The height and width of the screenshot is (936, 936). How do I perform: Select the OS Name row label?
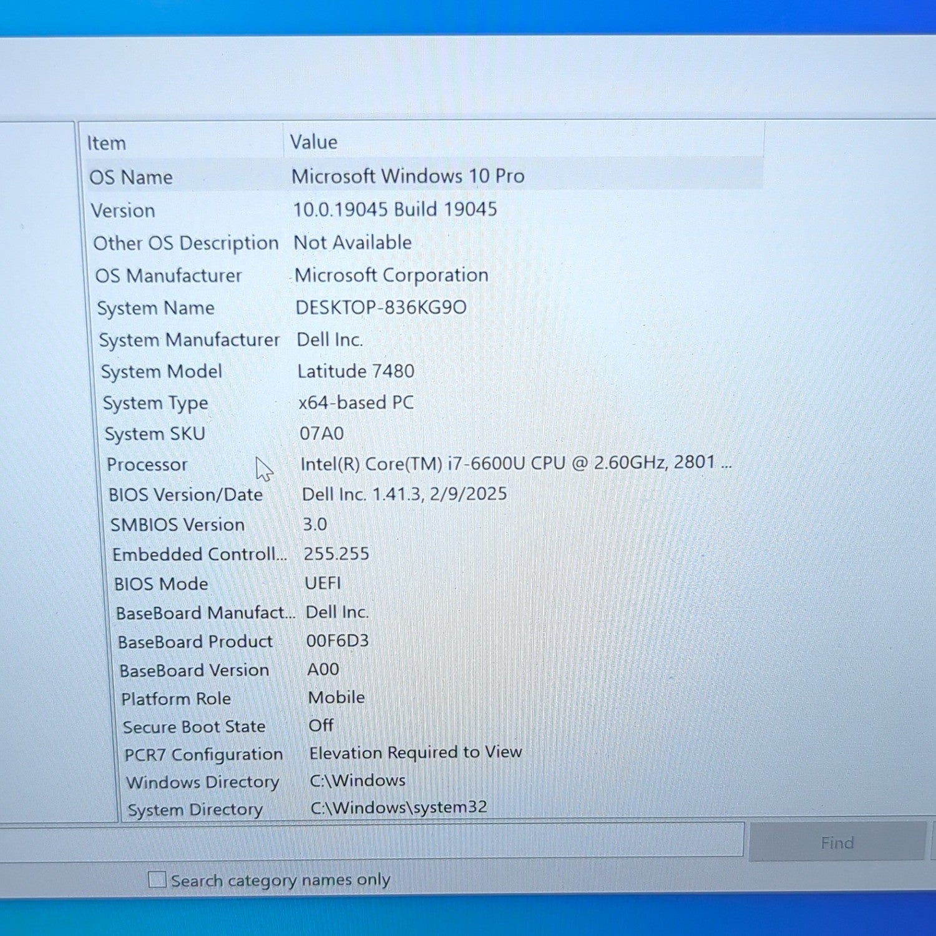pos(131,177)
